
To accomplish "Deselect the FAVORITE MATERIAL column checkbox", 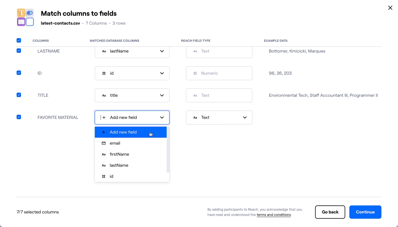I will [19, 117].
